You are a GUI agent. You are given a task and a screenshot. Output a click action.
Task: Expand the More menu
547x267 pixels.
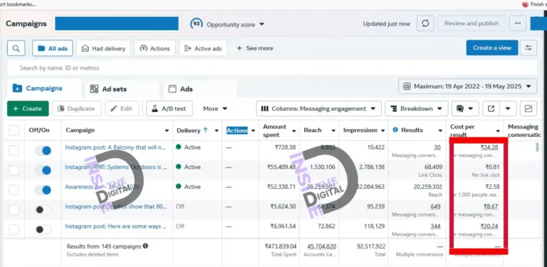tap(215, 109)
